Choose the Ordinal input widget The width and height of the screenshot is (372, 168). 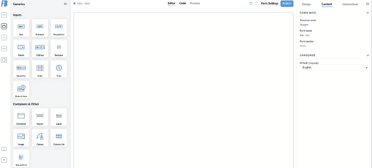coord(40,49)
